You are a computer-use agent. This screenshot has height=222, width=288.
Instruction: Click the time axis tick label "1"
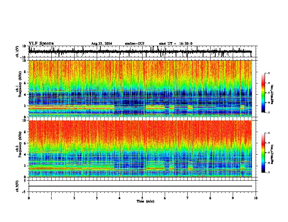coord(51,198)
